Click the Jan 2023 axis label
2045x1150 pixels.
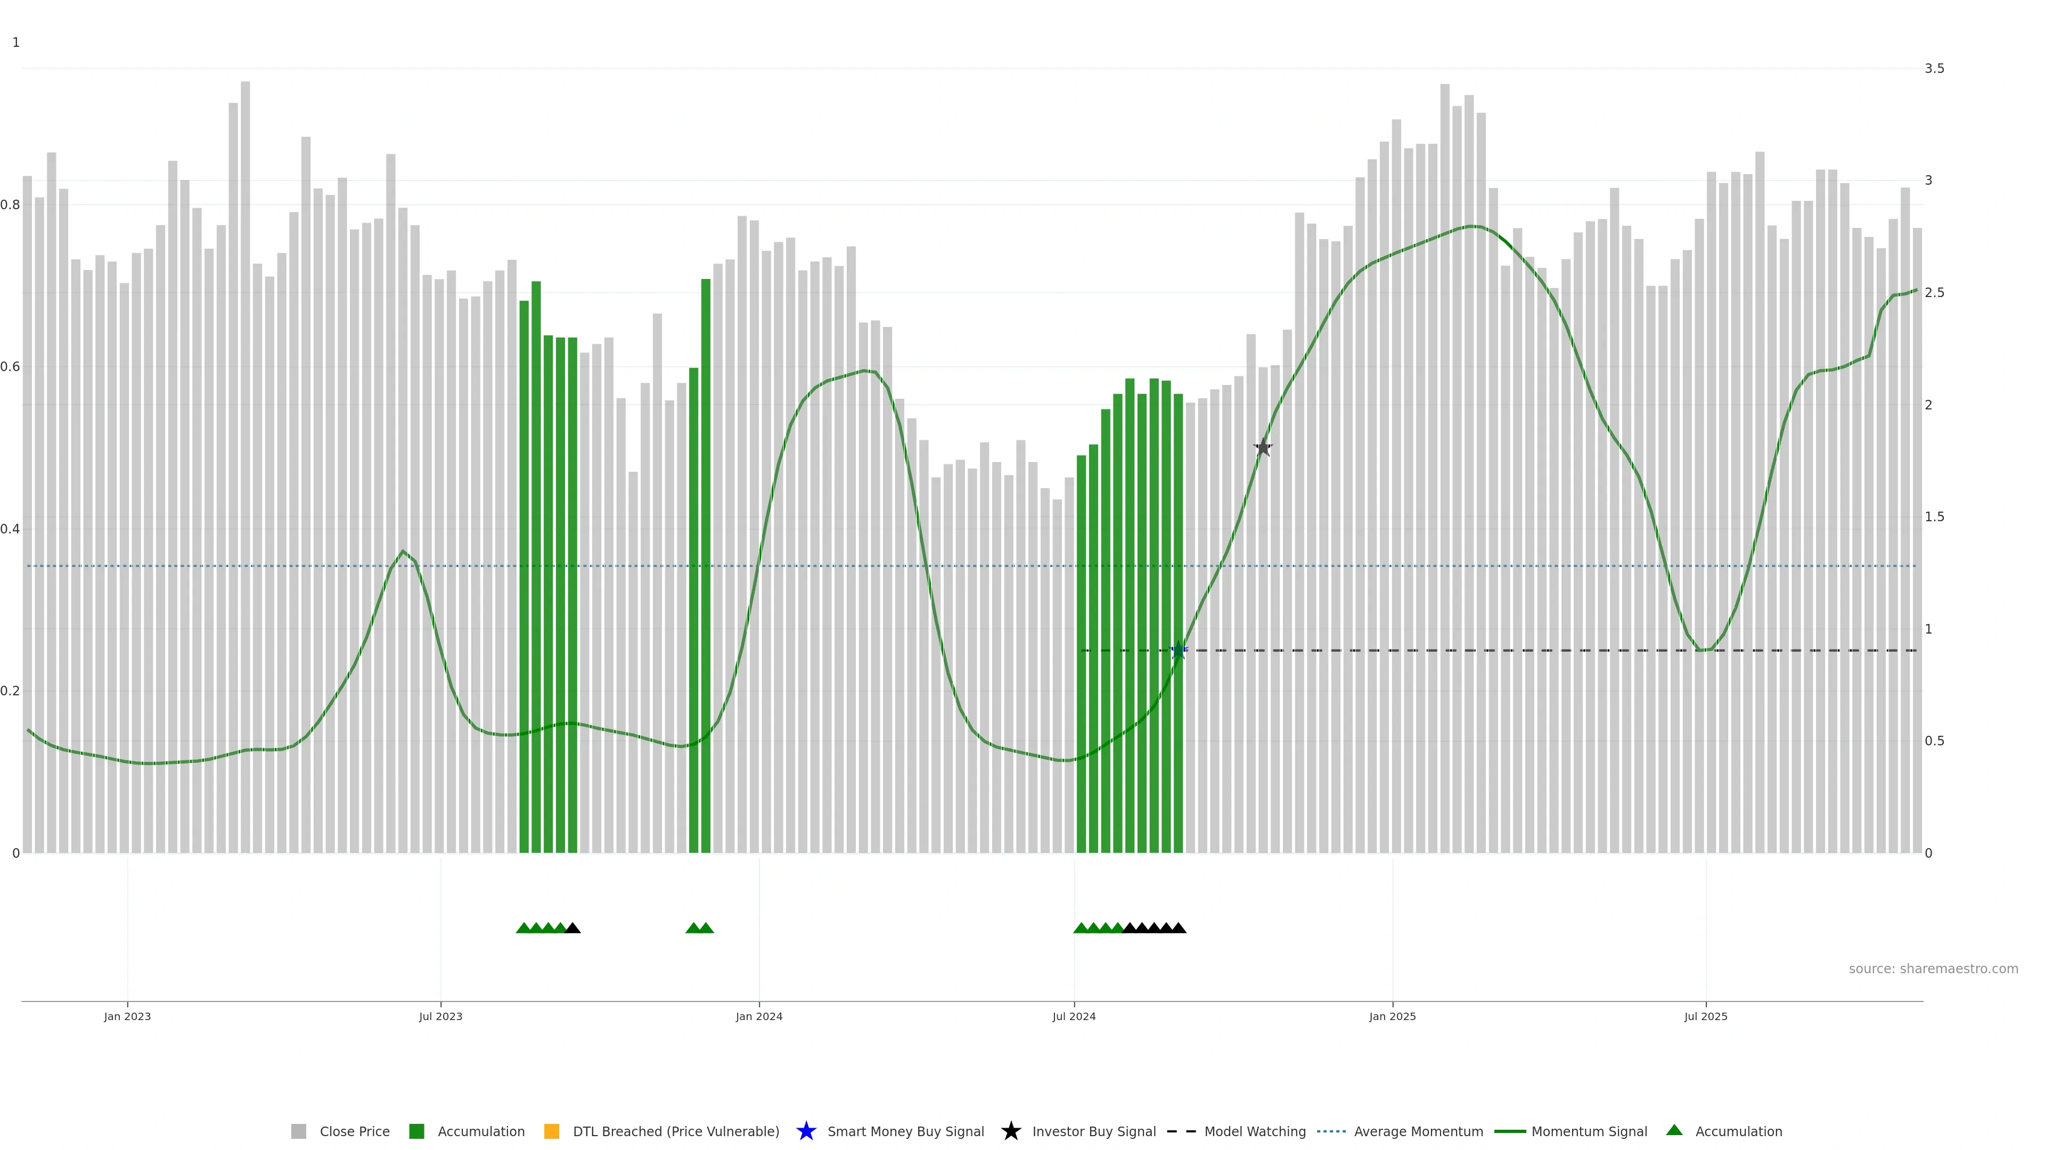click(127, 1016)
